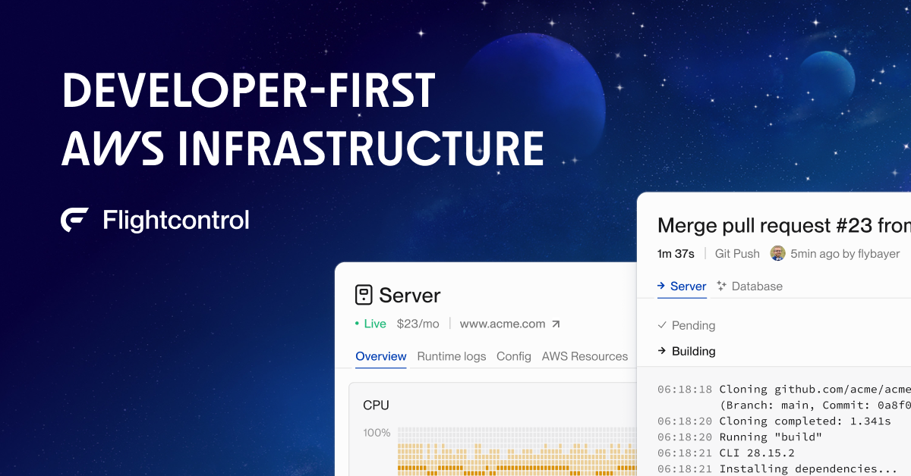The height and width of the screenshot is (476, 911).
Task: Click the Flightcontrol logo icon
Action: [72, 220]
